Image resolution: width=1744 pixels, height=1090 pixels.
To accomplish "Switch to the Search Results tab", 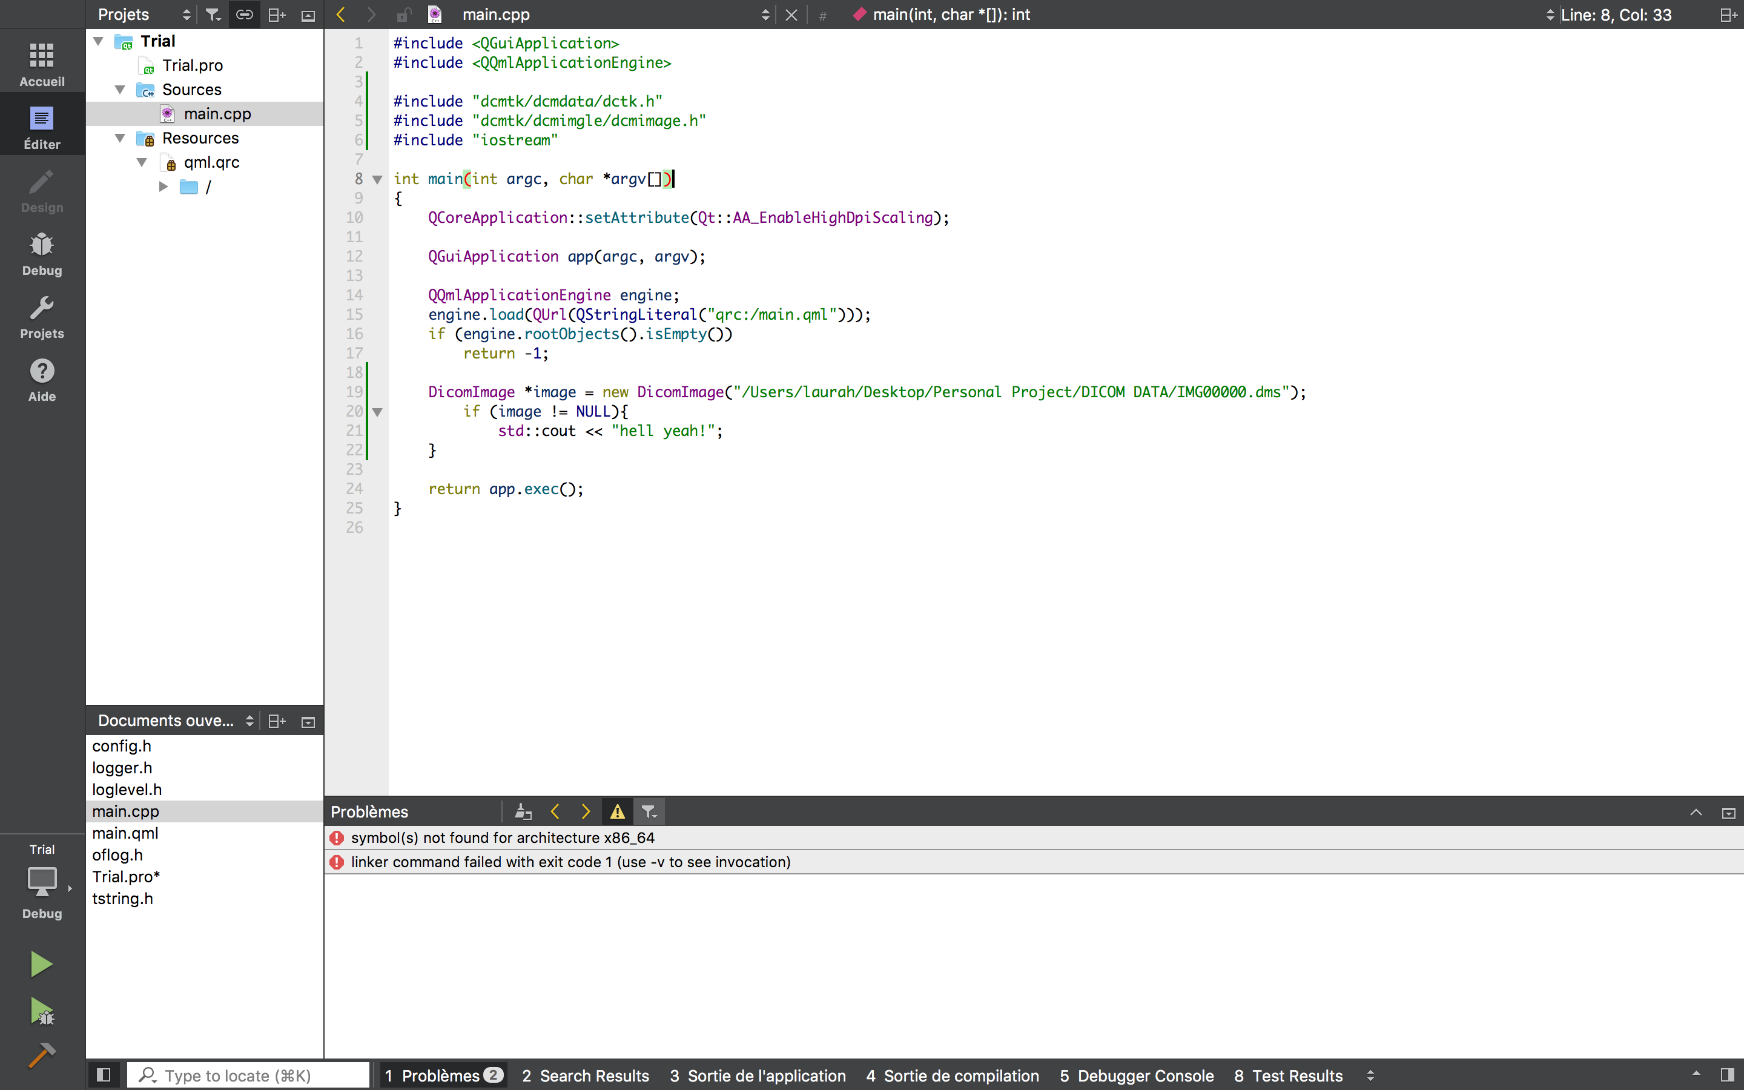I will pos(585,1075).
